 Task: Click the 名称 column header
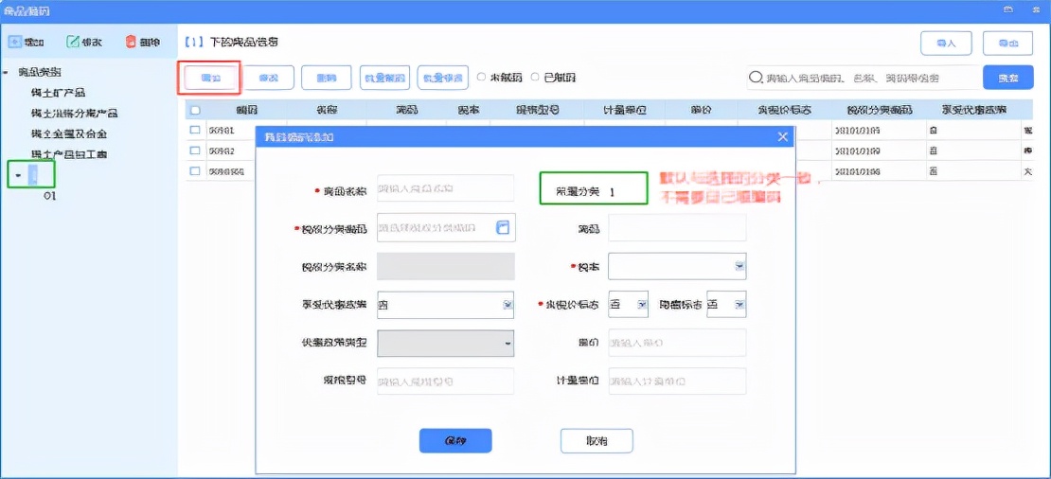point(327,110)
